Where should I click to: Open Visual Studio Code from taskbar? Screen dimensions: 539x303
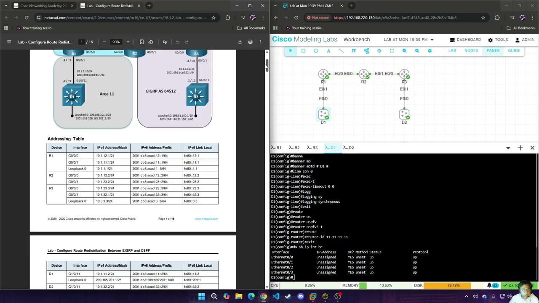click(276, 296)
